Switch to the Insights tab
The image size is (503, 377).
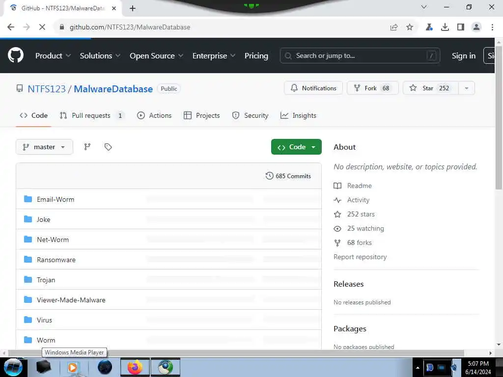coord(298,115)
